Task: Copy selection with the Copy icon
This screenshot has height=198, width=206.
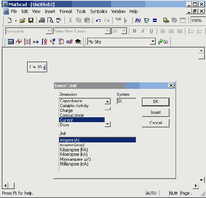Action: (79, 20)
